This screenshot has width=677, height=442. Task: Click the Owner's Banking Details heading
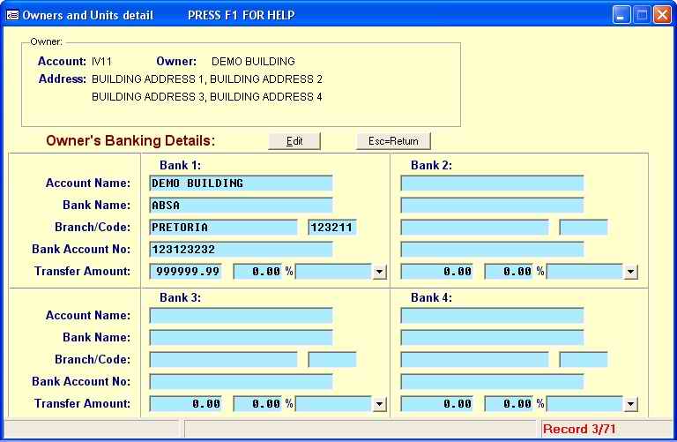coord(130,141)
